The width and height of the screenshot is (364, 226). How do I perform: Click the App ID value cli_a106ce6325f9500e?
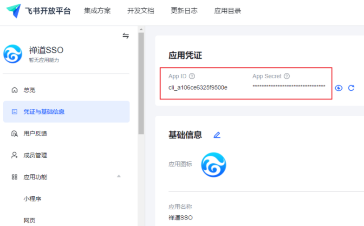point(198,87)
